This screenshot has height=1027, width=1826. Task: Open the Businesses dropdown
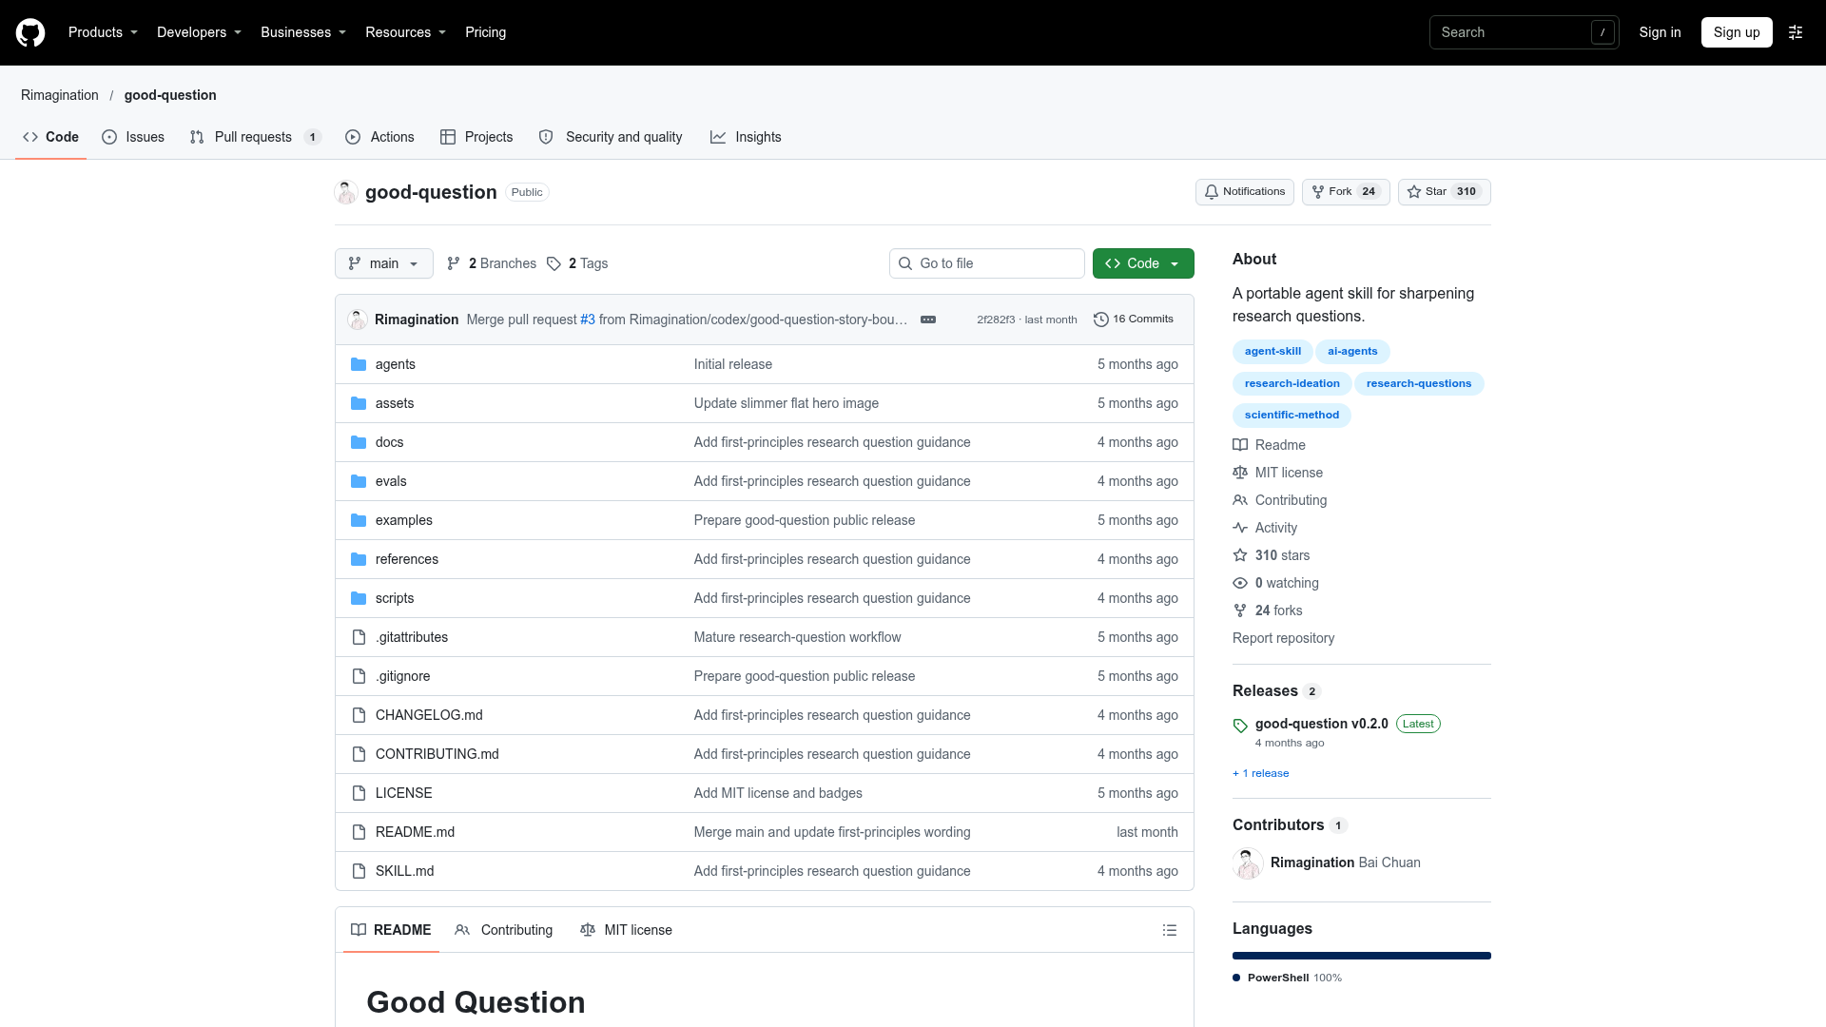point(303,32)
